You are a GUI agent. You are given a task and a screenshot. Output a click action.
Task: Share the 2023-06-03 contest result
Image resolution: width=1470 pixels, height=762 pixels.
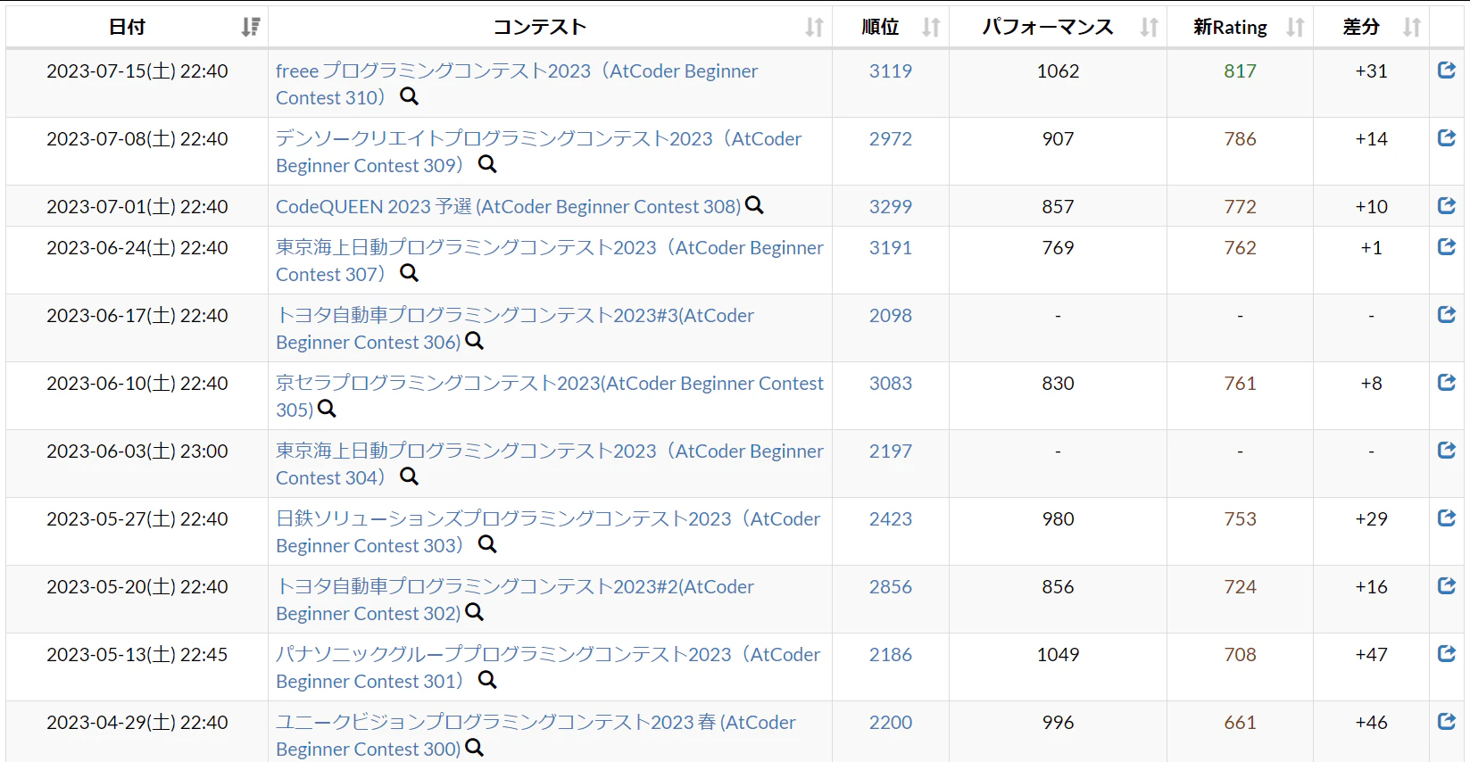coord(1447,451)
